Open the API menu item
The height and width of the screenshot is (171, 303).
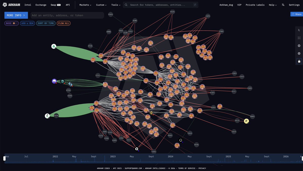pyautogui.click(x=68, y=5)
